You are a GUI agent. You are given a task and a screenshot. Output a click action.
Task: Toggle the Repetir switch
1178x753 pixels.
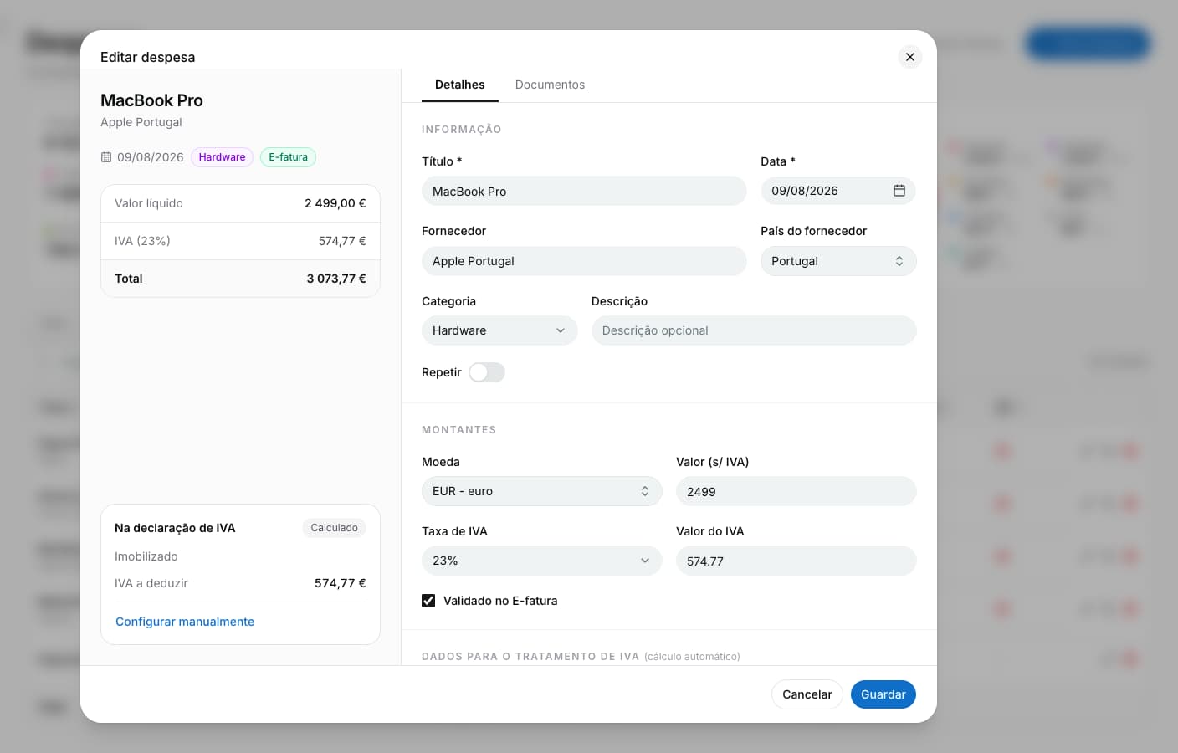coord(486,372)
